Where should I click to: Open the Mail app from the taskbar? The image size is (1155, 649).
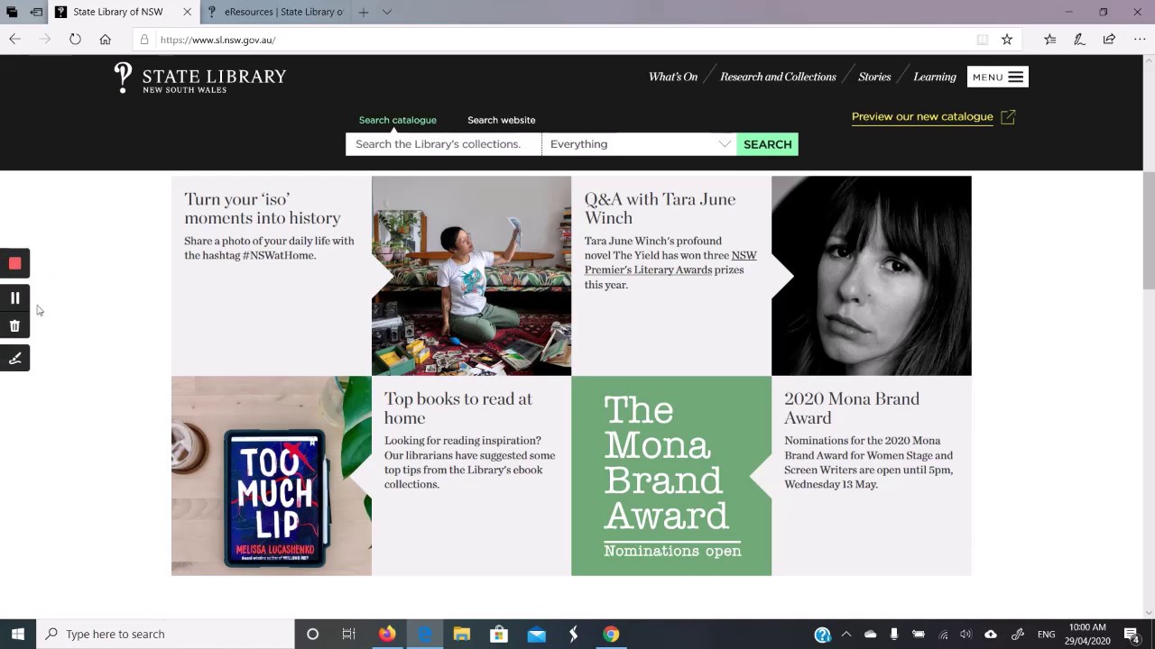click(x=536, y=634)
